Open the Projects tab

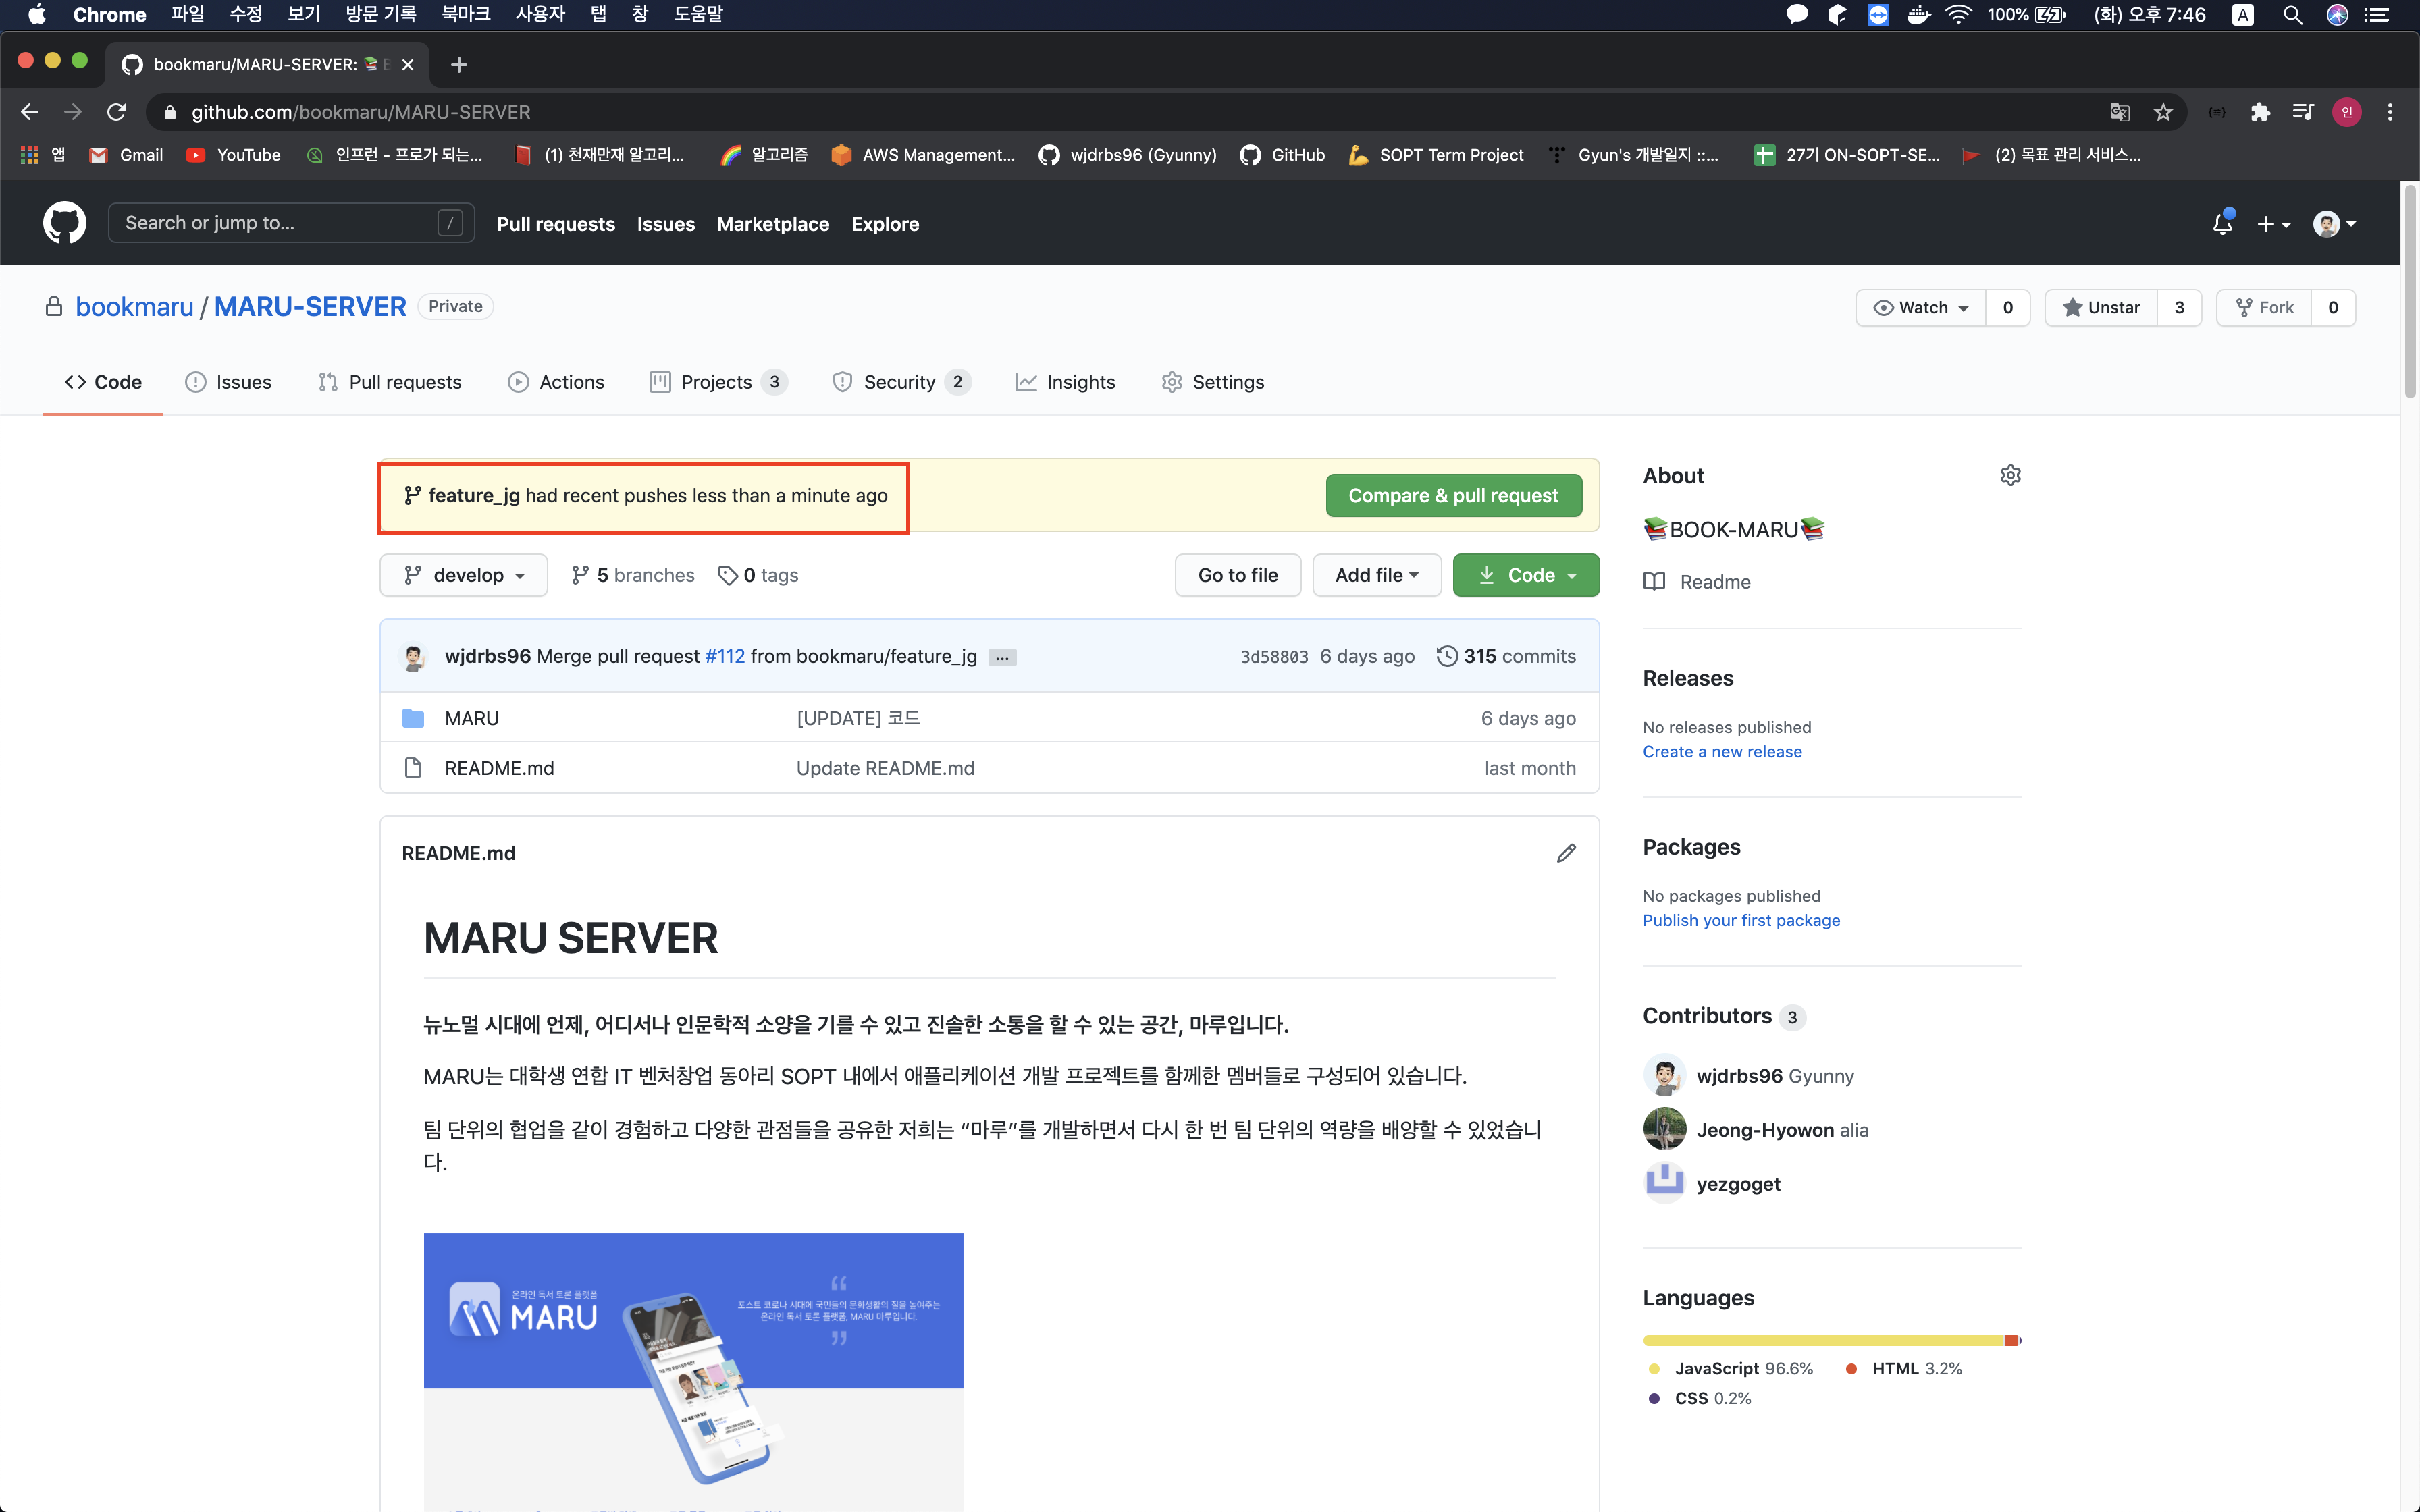(716, 382)
